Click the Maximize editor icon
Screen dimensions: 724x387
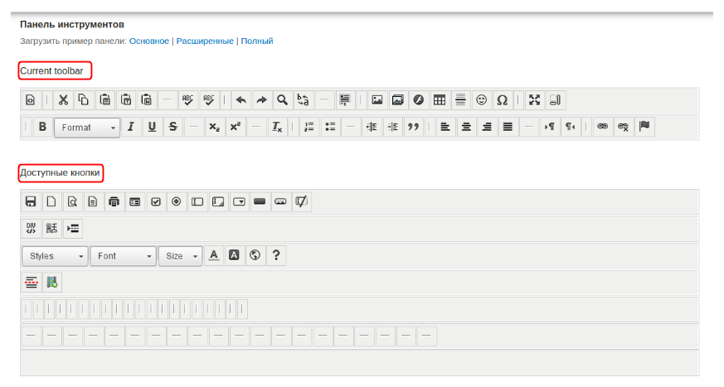[x=535, y=100]
